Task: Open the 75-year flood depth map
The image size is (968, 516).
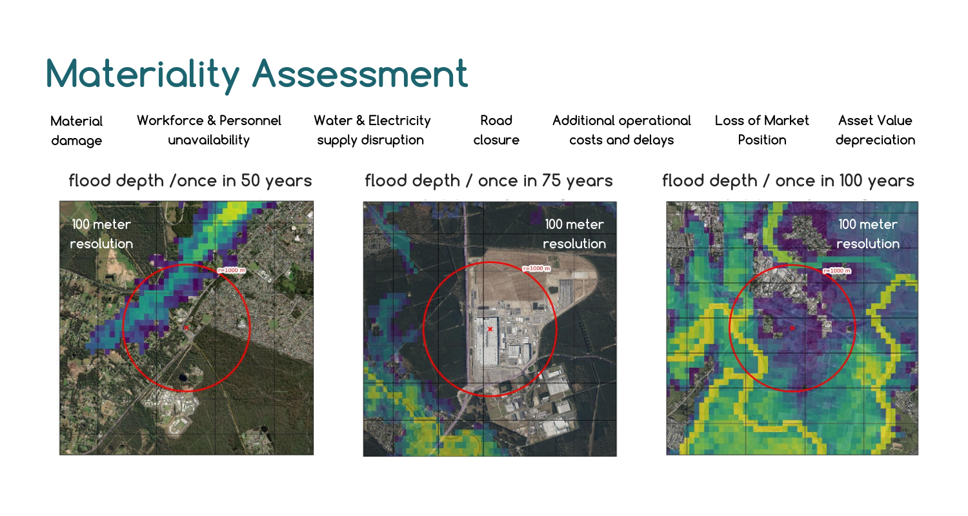Action: pyautogui.click(x=490, y=328)
